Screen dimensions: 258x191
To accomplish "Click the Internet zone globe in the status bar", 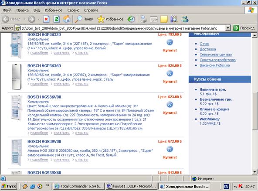I will 194,179.
